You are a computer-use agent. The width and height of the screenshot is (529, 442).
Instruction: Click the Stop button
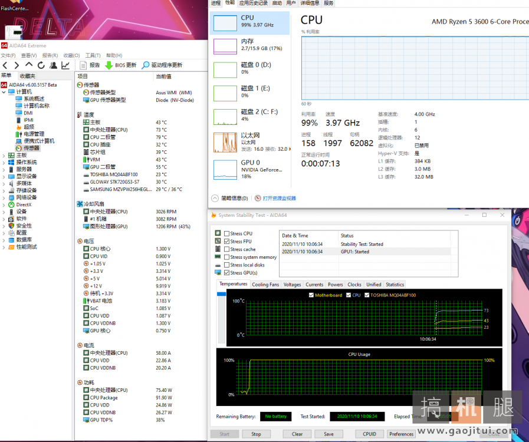[x=256, y=434]
